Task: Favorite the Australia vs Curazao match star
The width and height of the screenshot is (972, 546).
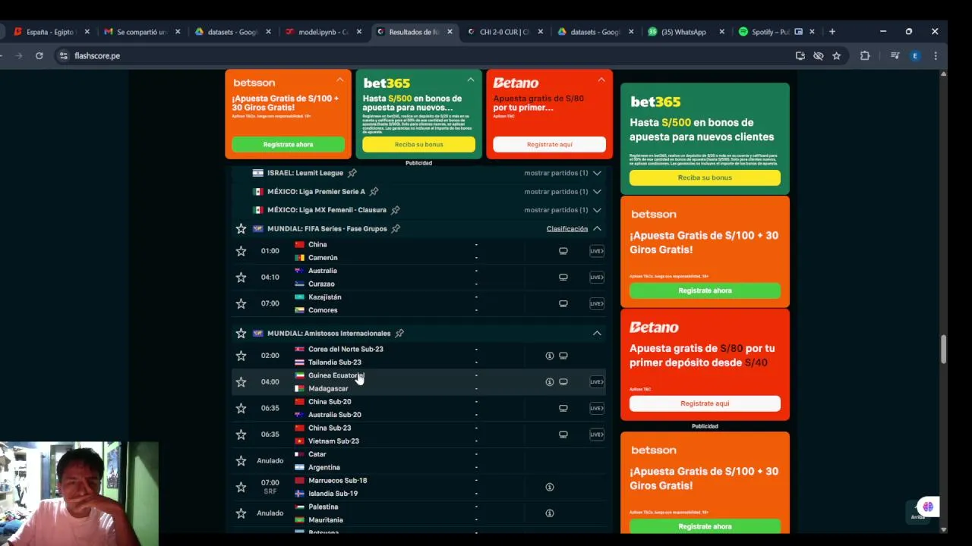Action: 241,278
